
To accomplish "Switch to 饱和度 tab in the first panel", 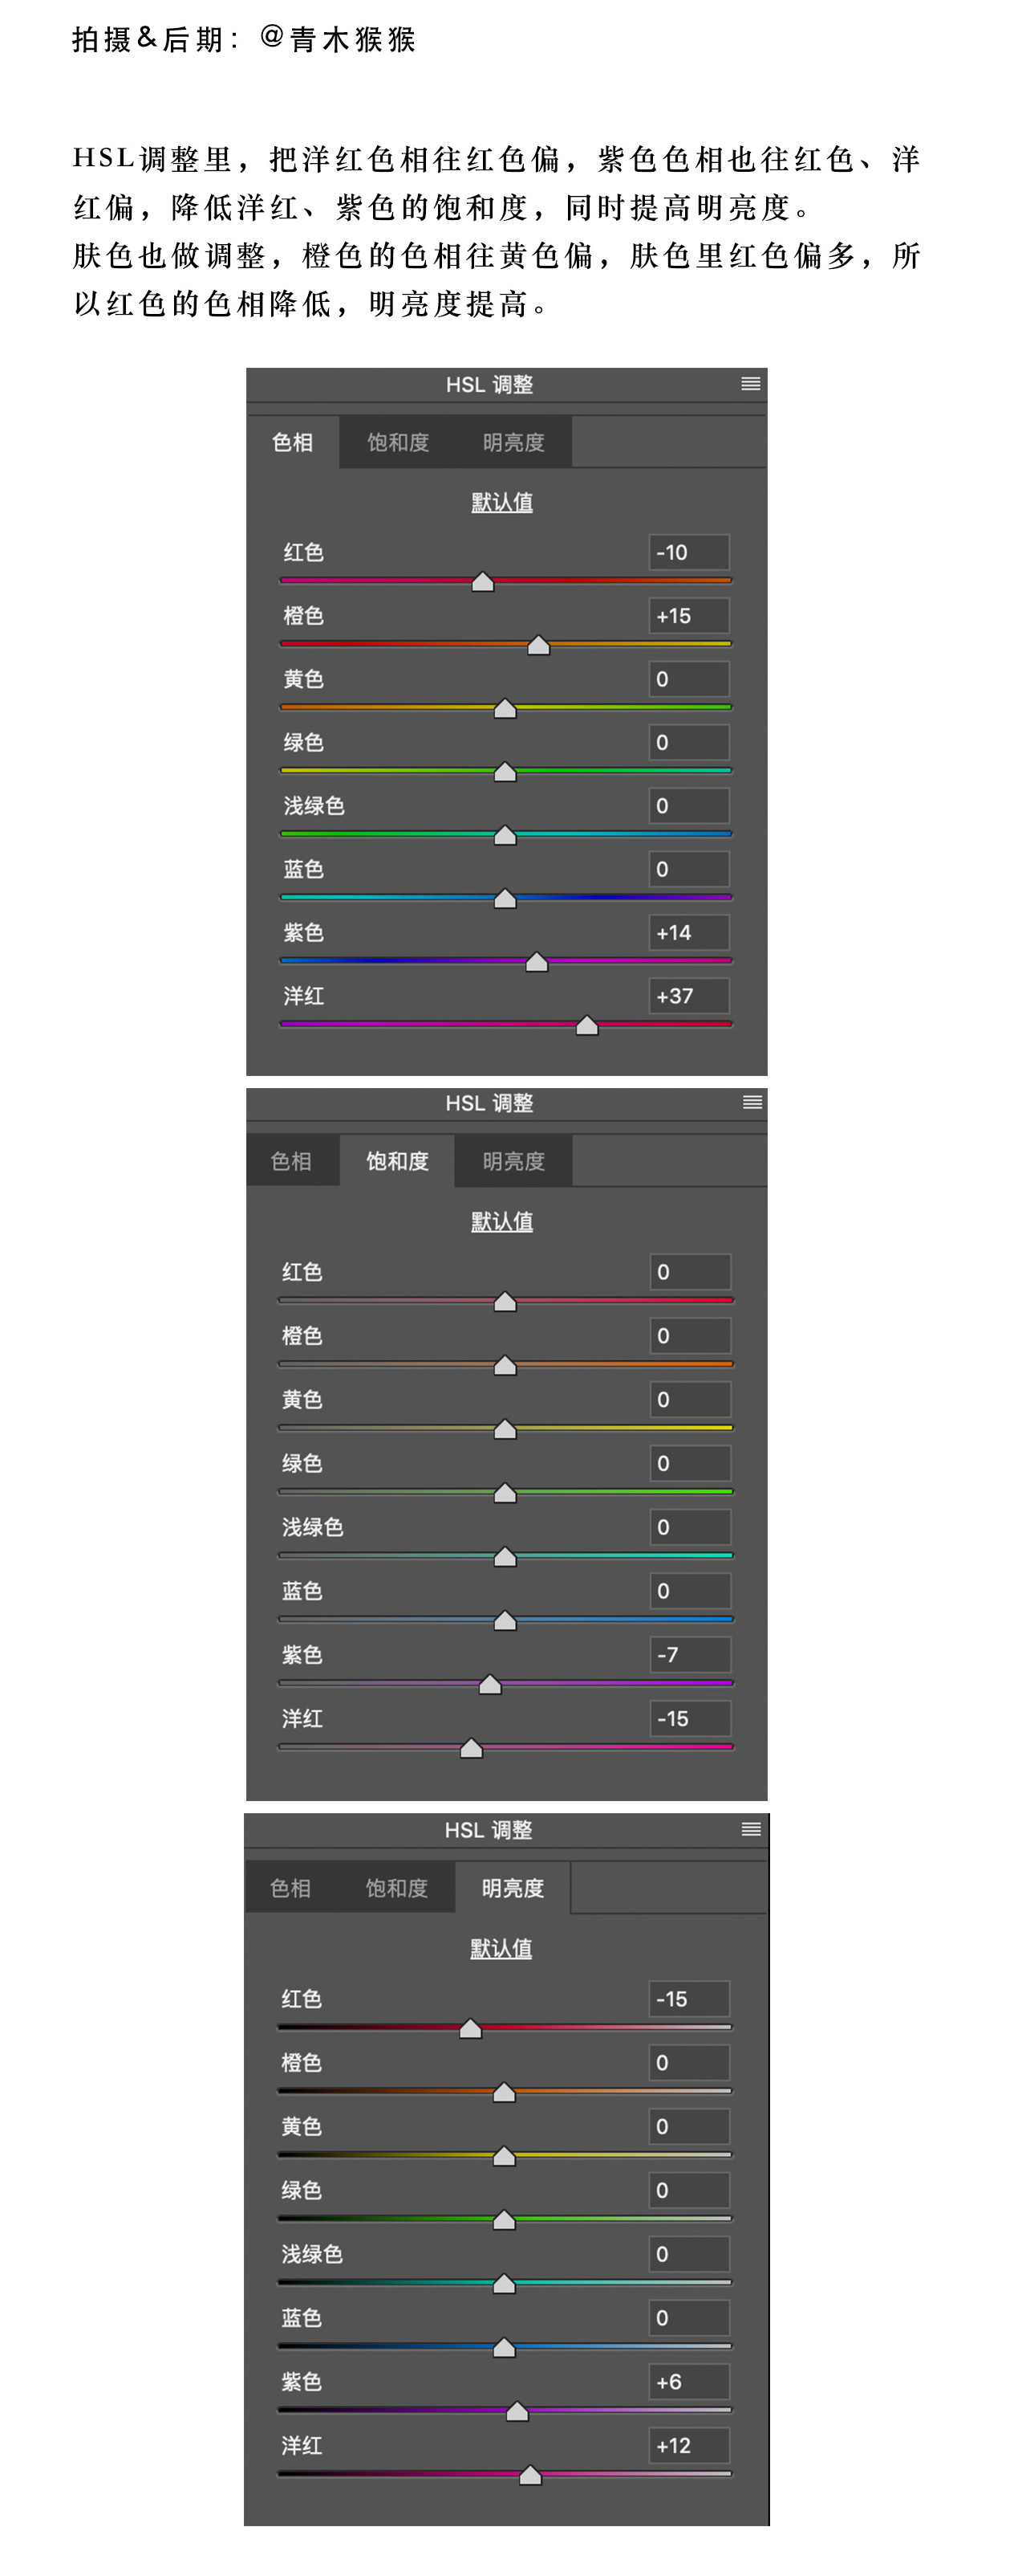I will 398,442.
